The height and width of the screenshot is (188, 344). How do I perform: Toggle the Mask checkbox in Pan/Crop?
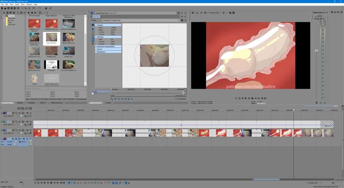coord(93,94)
